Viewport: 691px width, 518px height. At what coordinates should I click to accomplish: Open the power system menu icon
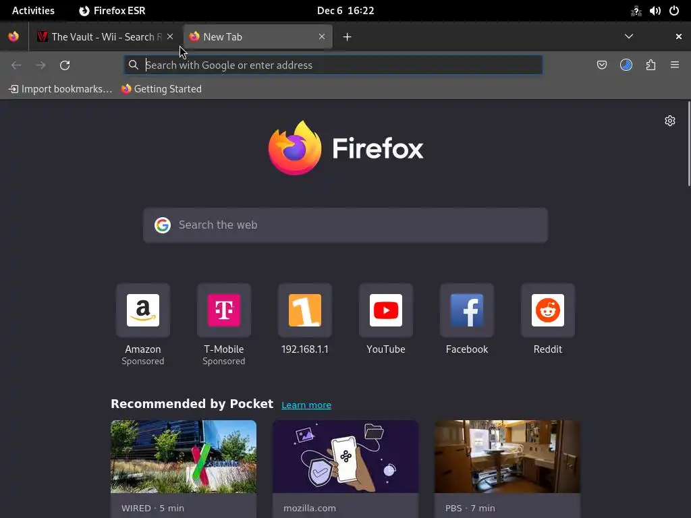coord(674,11)
